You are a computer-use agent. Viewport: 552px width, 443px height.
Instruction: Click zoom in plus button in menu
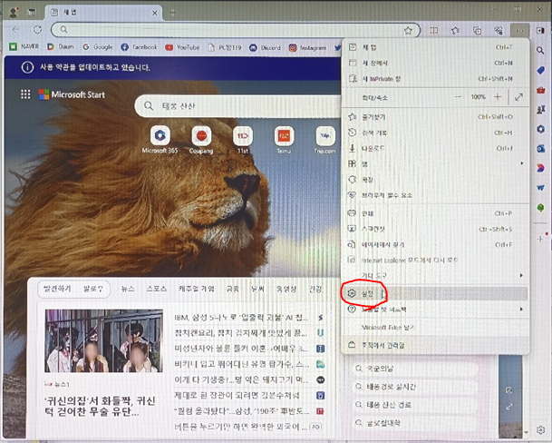(x=499, y=96)
